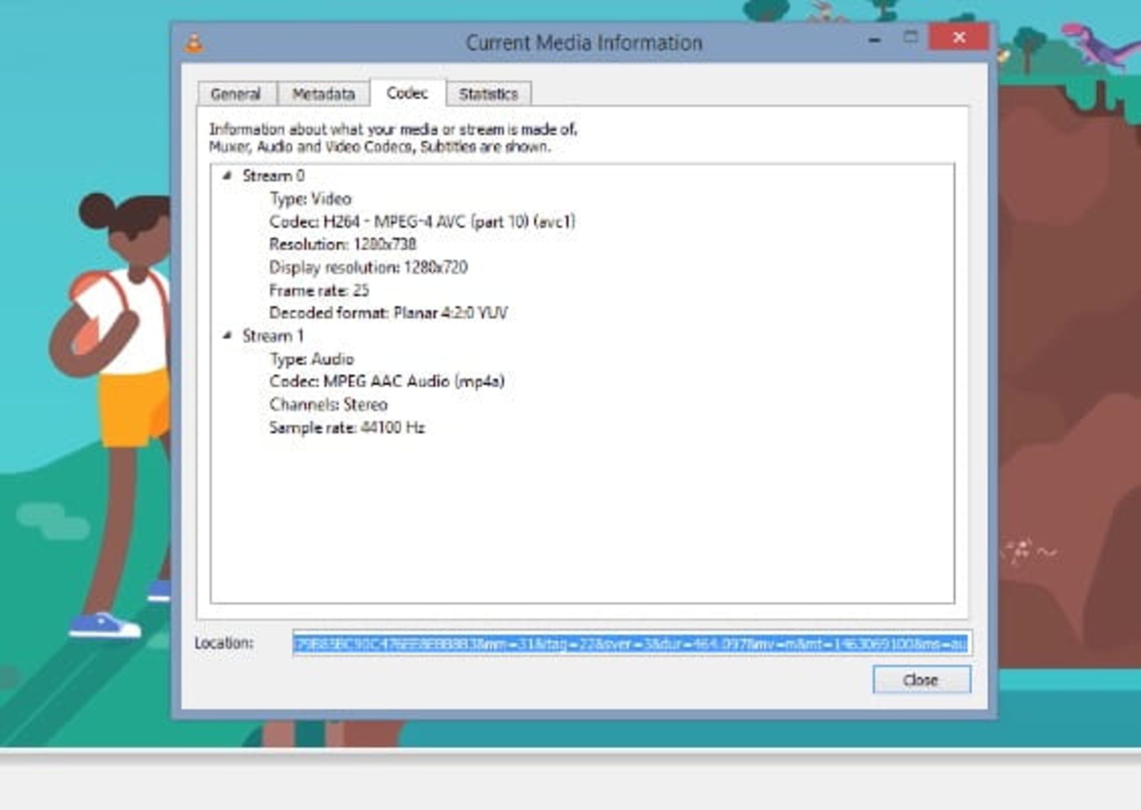
Task: Switch to the Statistics tab
Action: click(488, 94)
